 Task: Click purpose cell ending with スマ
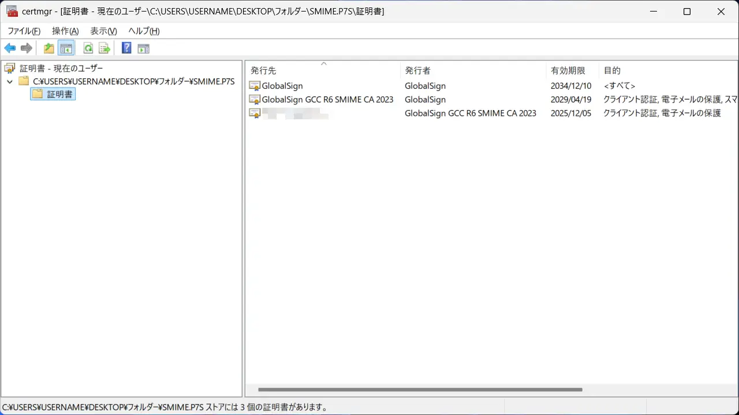click(x=670, y=100)
